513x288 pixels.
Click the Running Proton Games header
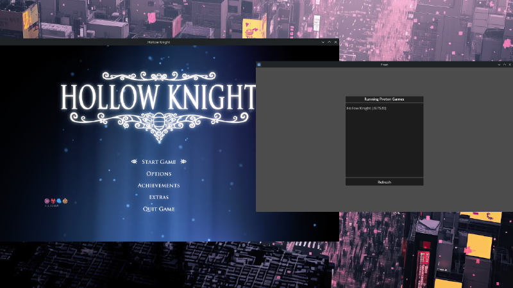pos(384,99)
